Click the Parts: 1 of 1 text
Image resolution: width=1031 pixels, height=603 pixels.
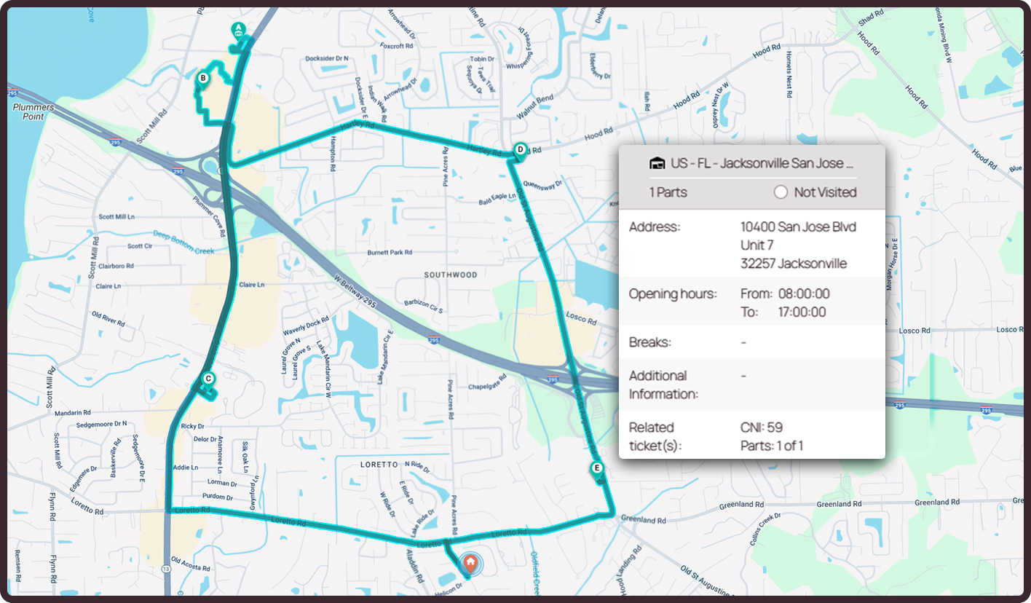771,446
